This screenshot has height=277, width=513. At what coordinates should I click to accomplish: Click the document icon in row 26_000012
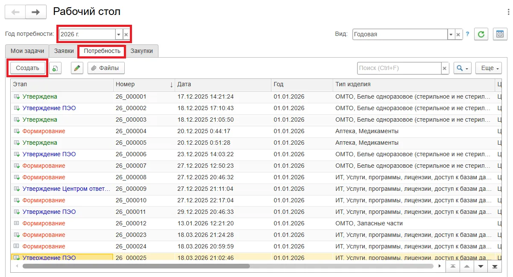point(17,223)
